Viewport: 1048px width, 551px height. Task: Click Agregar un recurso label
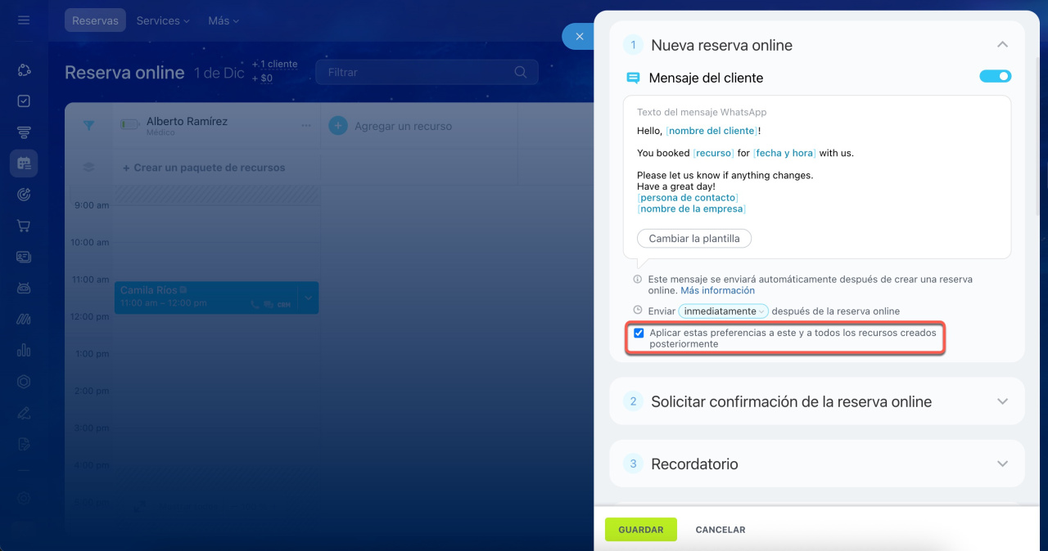[403, 126]
